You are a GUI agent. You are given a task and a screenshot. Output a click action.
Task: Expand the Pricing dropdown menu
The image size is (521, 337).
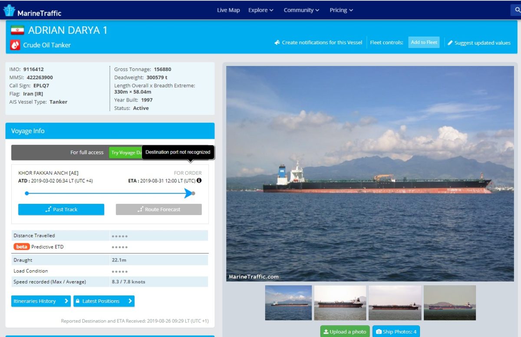tap(341, 10)
